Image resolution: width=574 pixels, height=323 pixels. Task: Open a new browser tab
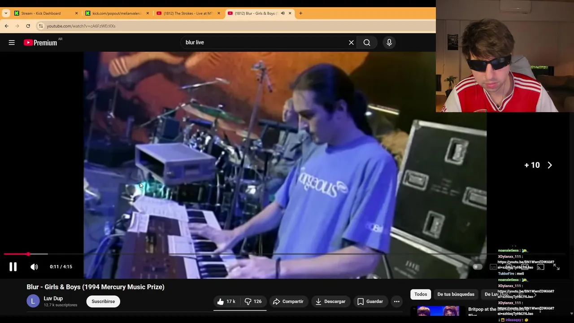pos(300,13)
